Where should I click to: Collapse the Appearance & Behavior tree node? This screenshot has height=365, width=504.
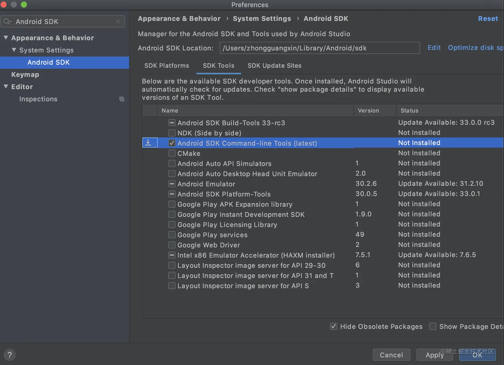click(x=6, y=38)
